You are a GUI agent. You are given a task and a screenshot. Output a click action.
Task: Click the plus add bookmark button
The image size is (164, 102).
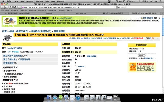click(x=20, y=7)
